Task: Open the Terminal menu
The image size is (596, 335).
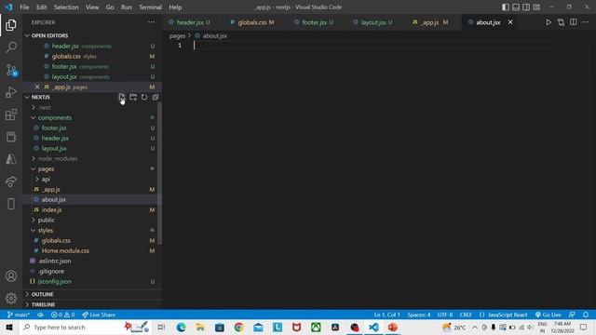Action: click(x=150, y=7)
